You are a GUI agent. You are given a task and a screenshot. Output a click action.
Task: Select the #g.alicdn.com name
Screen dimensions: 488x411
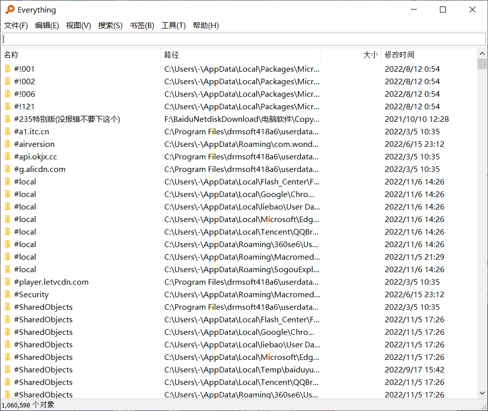click(x=40, y=169)
